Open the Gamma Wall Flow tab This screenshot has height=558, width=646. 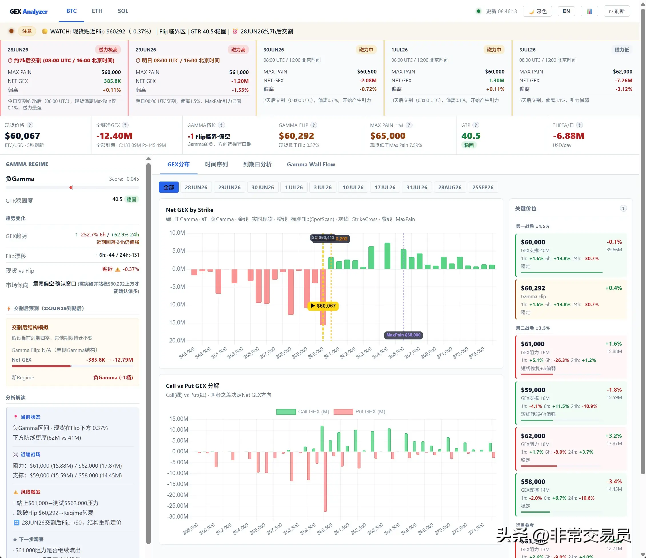[x=311, y=164]
